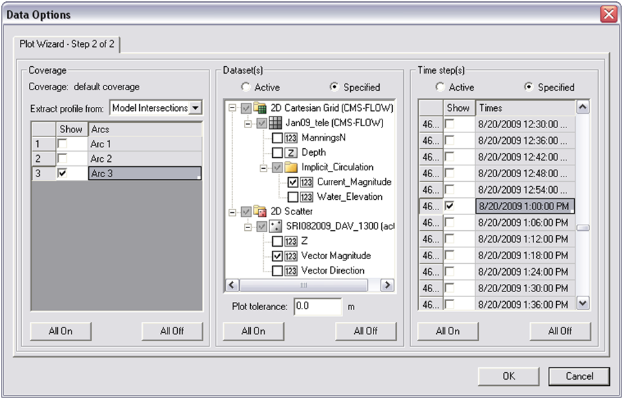Screen dimensions: 623x399
Task: Click All Off in the Time step(s) group
Action: pos(560,331)
